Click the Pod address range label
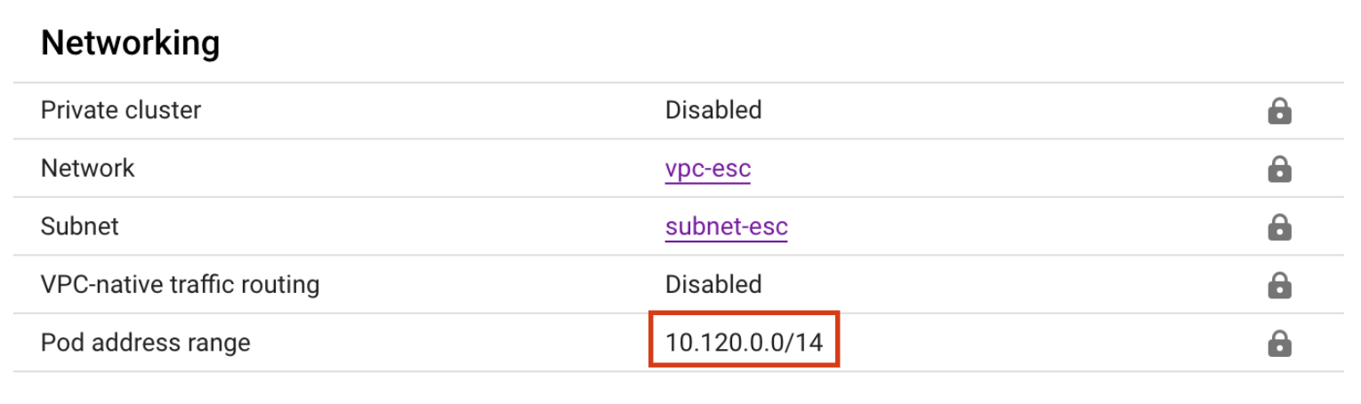1361x404 pixels. pos(146,342)
